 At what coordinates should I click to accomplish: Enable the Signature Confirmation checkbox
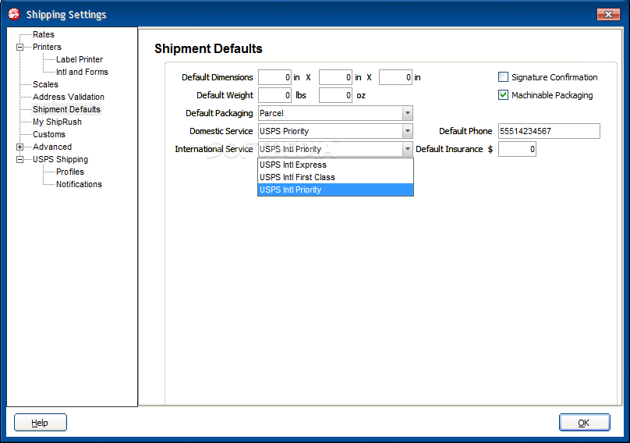point(503,76)
